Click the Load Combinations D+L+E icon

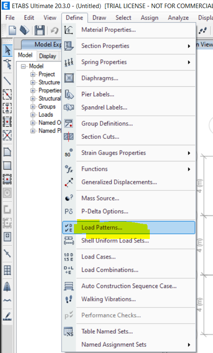(x=69, y=270)
